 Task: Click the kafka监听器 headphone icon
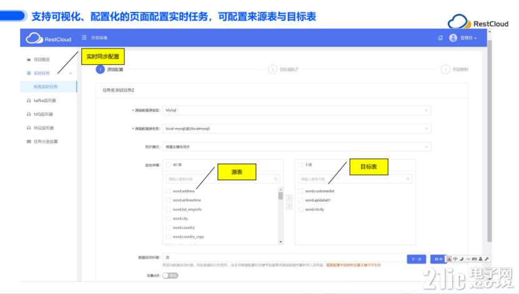point(29,100)
